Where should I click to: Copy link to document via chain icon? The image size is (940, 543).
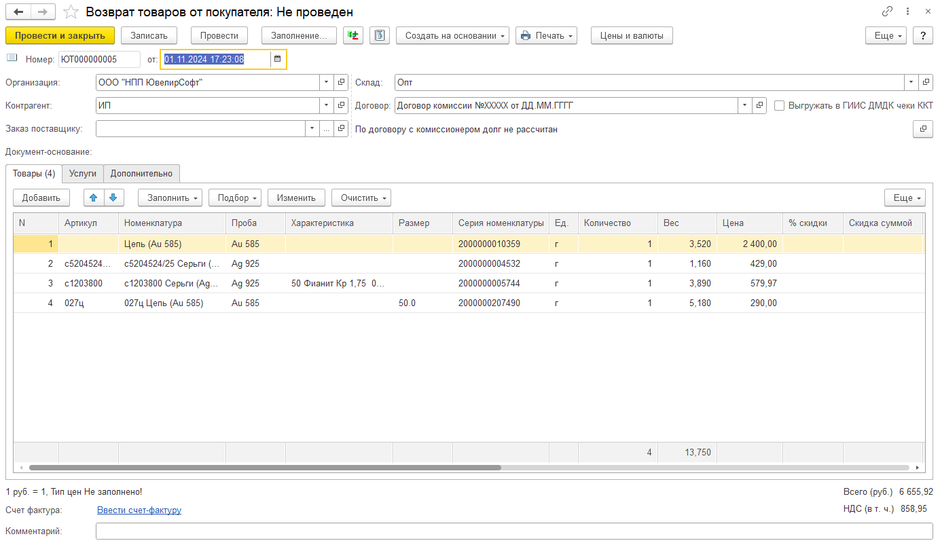click(x=888, y=12)
